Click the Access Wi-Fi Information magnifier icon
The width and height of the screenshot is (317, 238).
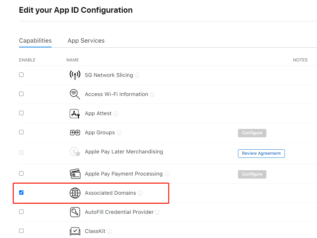[75, 94]
